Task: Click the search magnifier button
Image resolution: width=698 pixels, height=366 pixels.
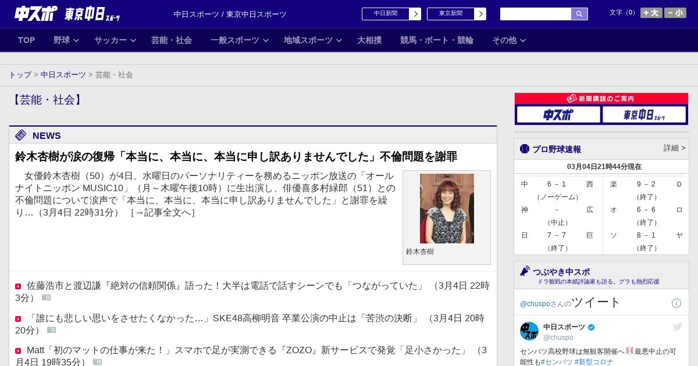Action: coord(579,14)
